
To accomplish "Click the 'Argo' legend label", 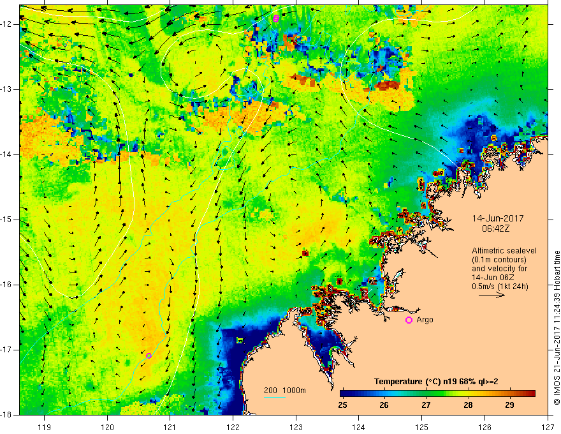I will point(425,320).
